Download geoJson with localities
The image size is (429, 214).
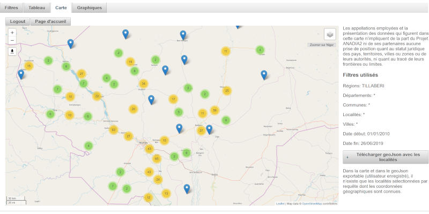tap(386, 157)
